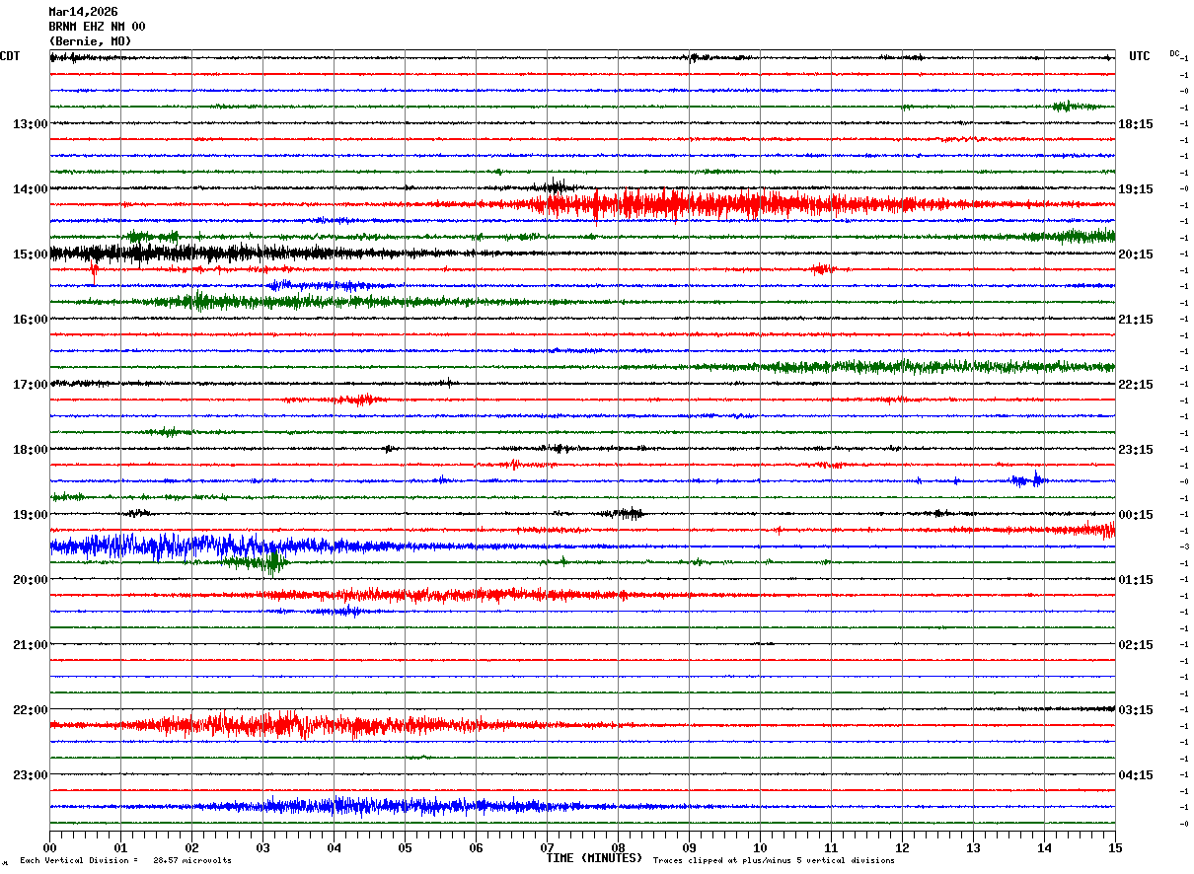Click the "TIME (MINUTES)" axis title
This screenshot has height=874, width=1194.
pos(594,858)
